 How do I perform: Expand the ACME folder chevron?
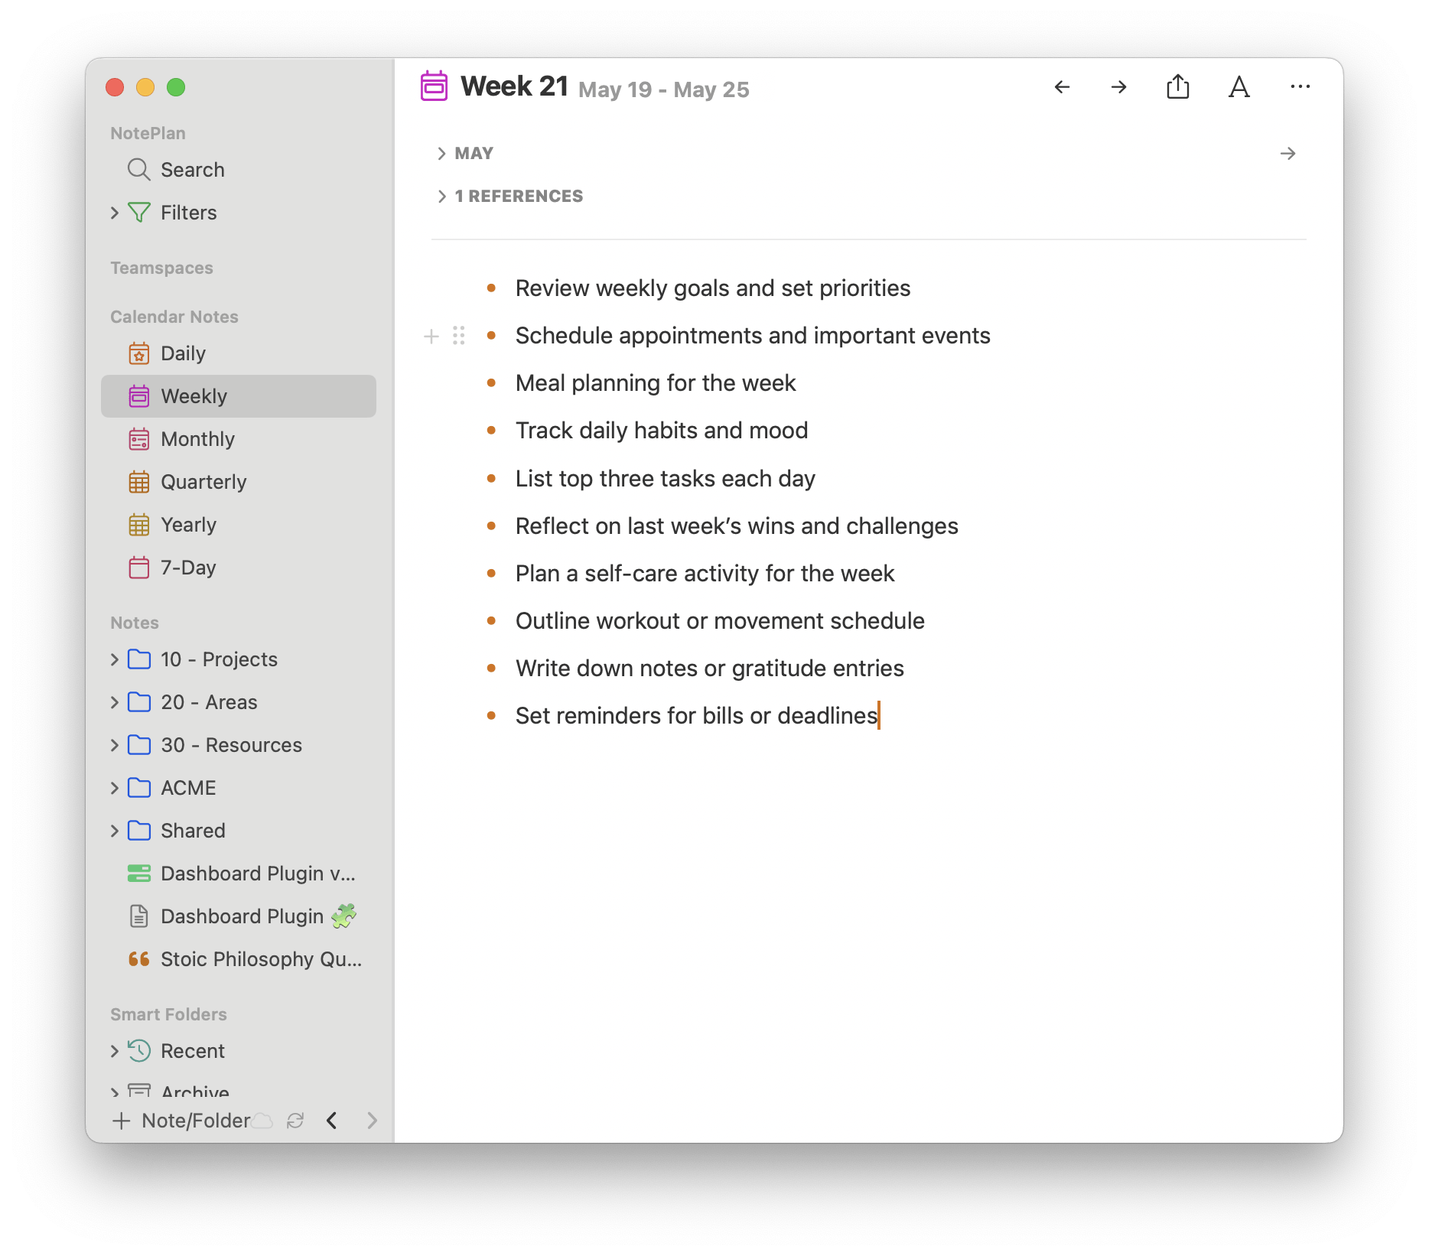click(115, 788)
